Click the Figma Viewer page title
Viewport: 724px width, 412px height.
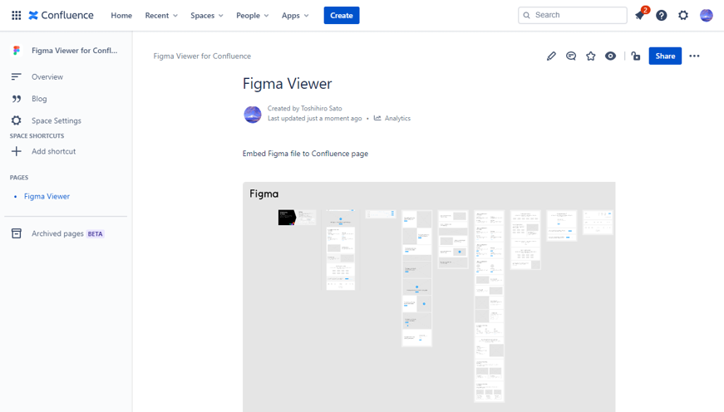(288, 84)
